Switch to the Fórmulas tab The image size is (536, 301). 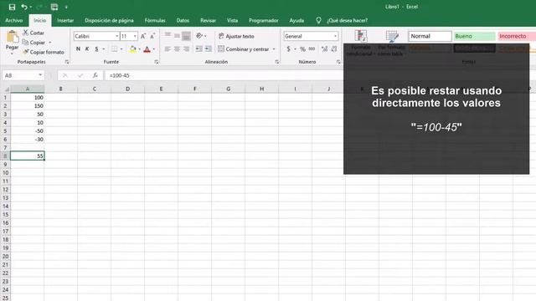pyautogui.click(x=155, y=20)
